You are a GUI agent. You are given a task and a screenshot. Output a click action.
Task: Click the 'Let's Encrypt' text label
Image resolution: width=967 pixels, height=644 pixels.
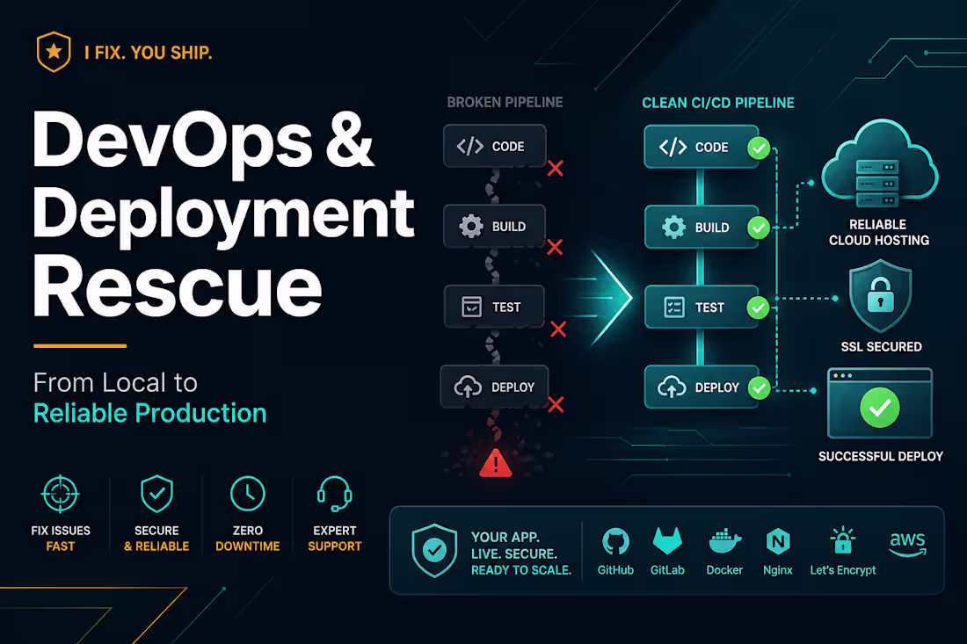tap(842, 571)
